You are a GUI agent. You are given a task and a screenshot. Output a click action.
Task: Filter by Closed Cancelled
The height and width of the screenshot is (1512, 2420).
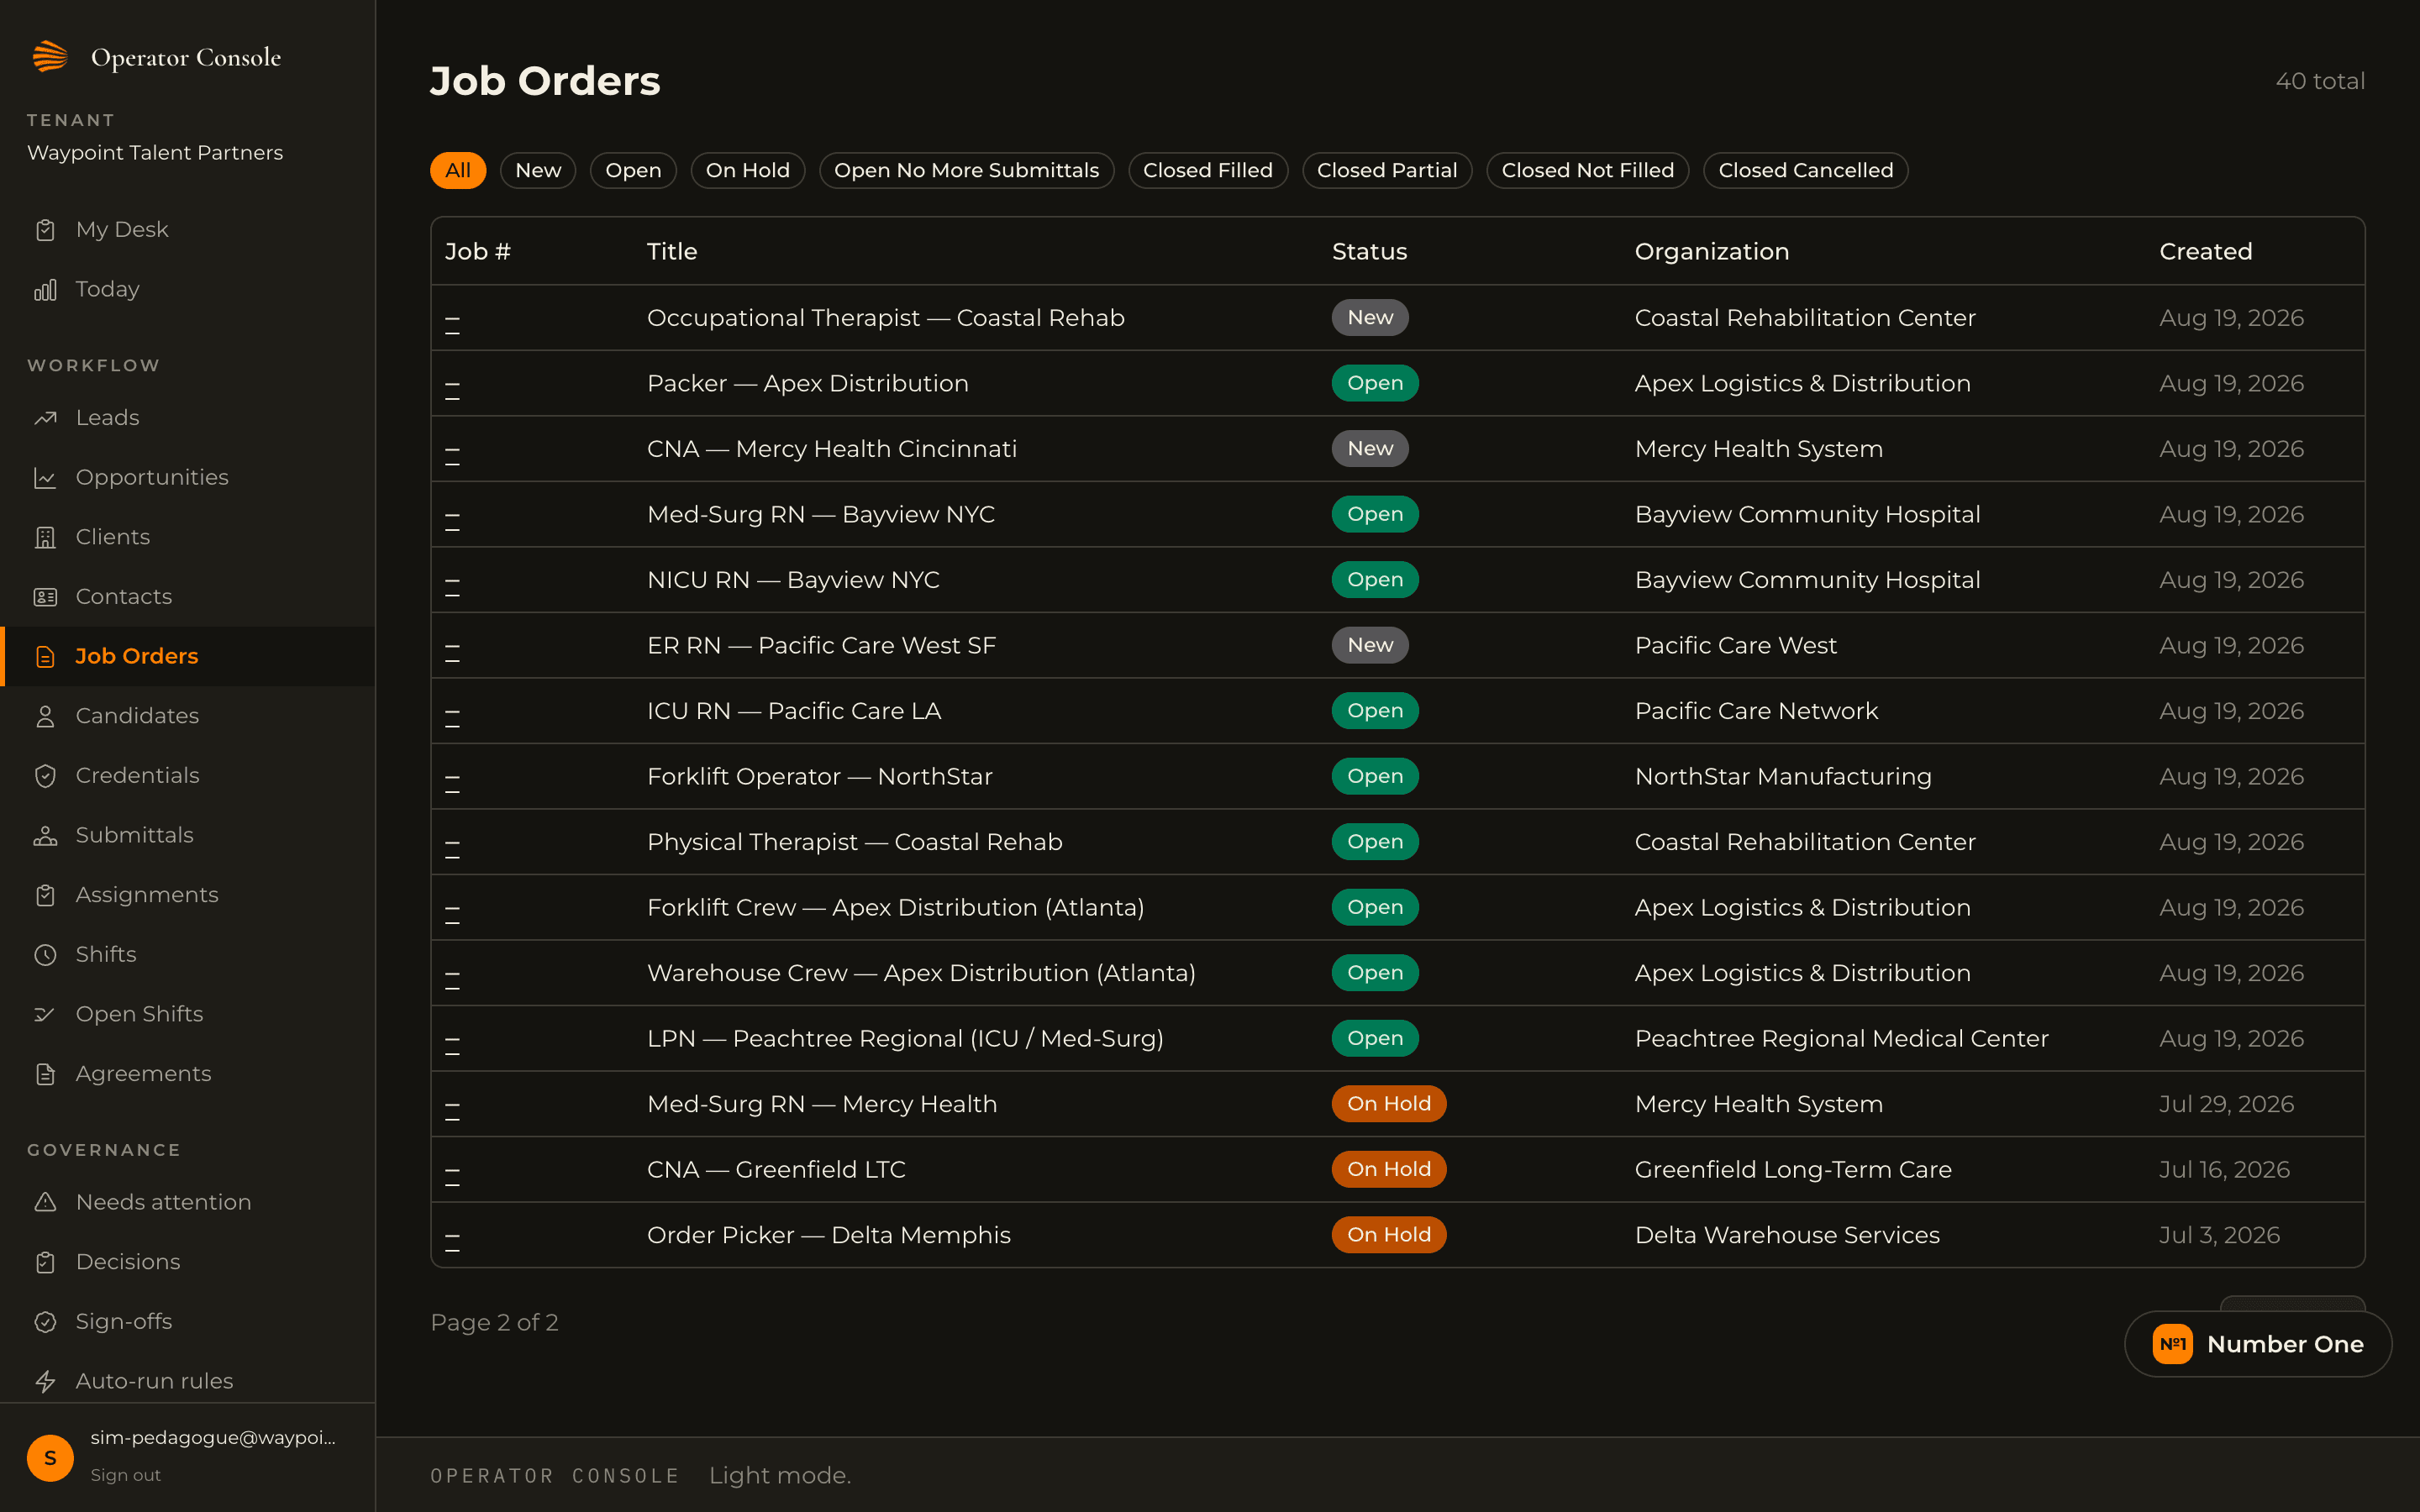coord(1806,170)
